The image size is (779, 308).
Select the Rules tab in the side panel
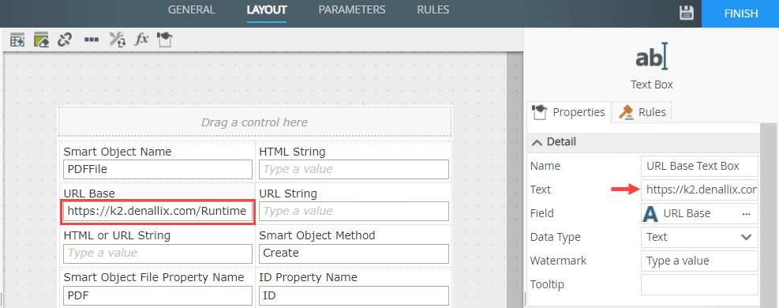642,112
